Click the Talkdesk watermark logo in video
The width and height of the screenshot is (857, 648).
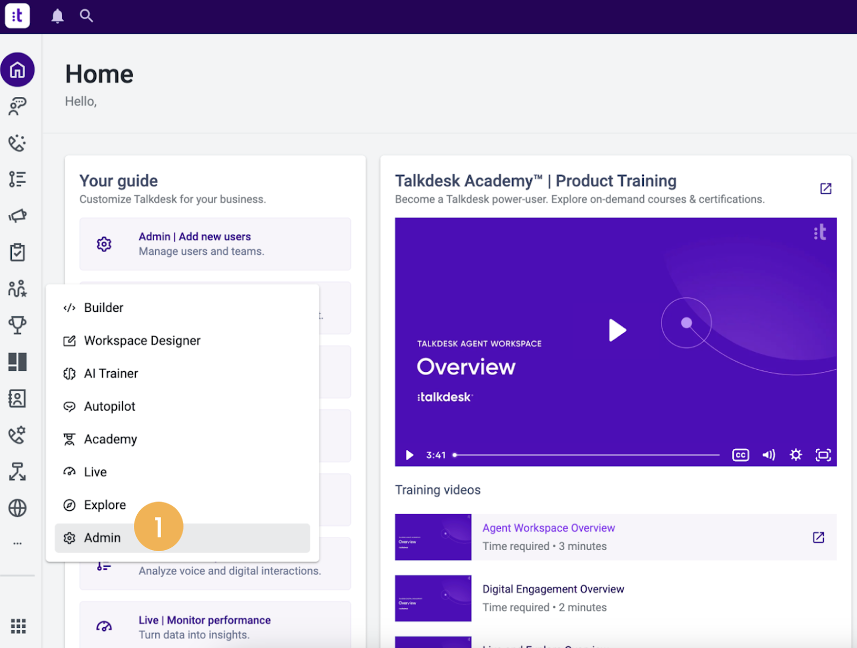[x=820, y=232]
